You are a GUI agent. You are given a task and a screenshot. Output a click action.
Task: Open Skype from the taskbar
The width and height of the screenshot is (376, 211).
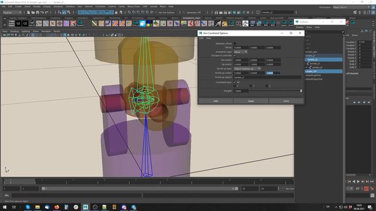[28, 207]
